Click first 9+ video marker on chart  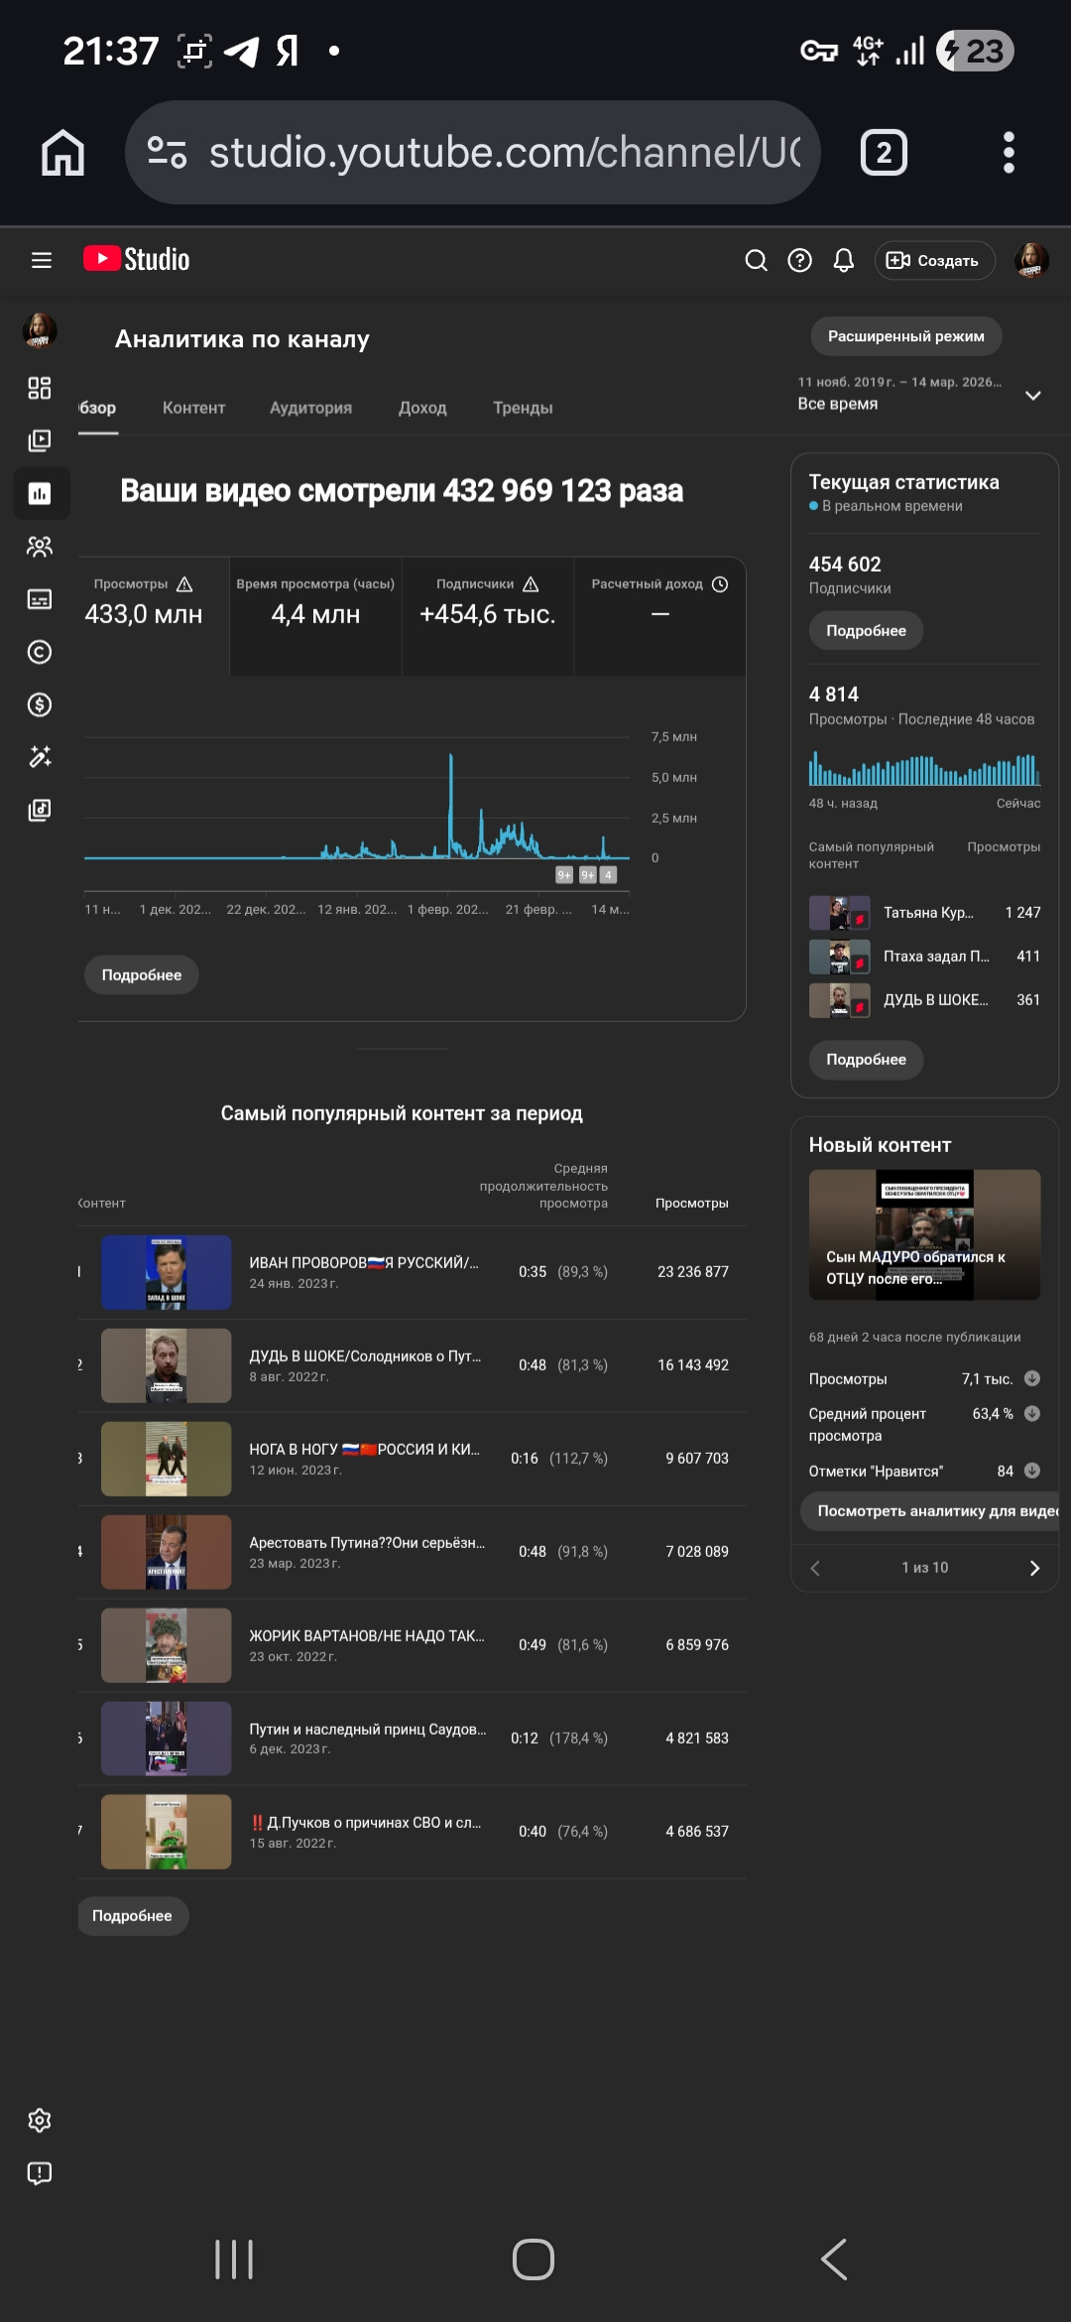pos(564,875)
